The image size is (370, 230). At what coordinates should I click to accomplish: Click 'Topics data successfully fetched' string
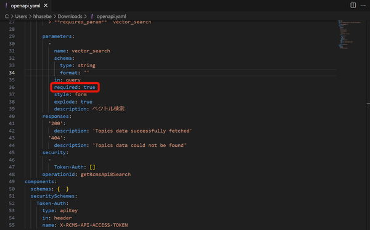[142, 131]
